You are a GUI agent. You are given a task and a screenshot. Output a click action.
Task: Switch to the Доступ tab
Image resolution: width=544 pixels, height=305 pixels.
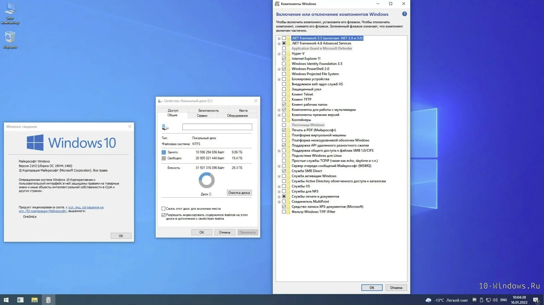(x=173, y=110)
